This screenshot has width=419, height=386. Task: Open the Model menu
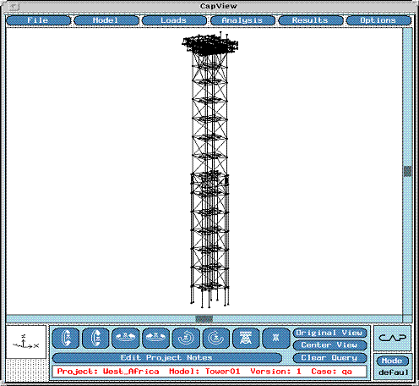[106, 20]
